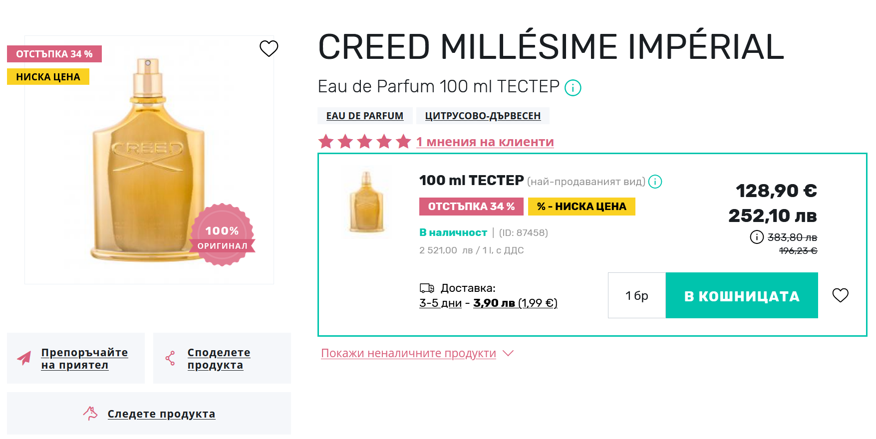The width and height of the screenshot is (876, 439).
Task: Open the customer reviews link
Action: point(485,142)
